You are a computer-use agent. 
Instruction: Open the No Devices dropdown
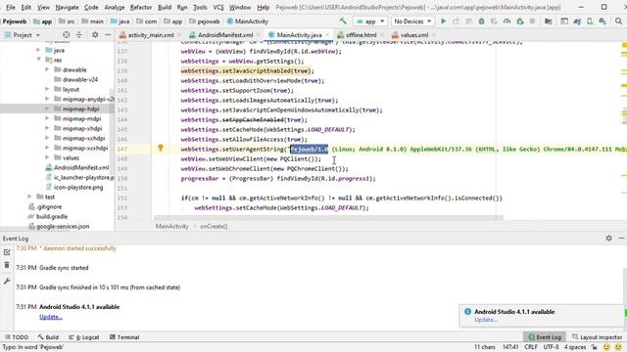412,22
